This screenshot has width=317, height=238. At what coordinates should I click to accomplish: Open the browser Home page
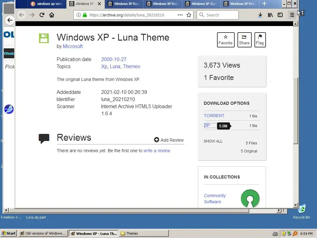(x=52, y=15)
